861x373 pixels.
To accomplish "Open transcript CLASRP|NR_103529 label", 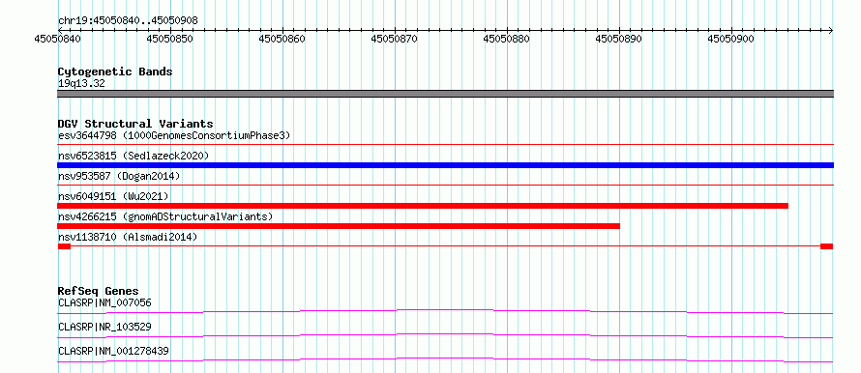I will point(104,327).
